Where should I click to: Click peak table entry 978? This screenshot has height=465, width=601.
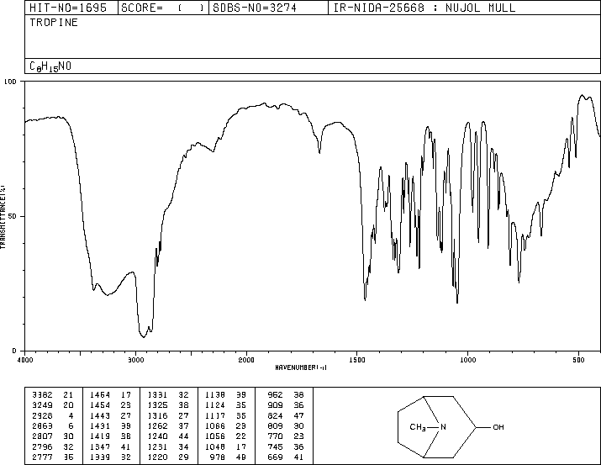(x=218, y=457)
